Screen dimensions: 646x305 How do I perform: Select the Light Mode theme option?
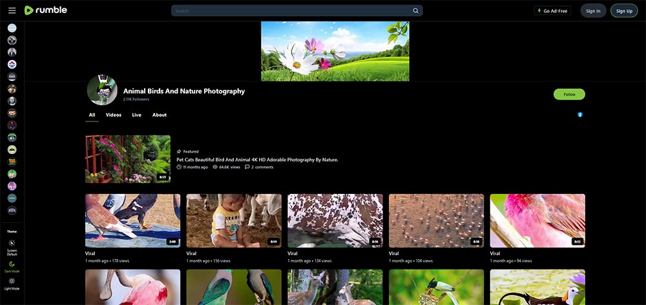pos(12,284)
